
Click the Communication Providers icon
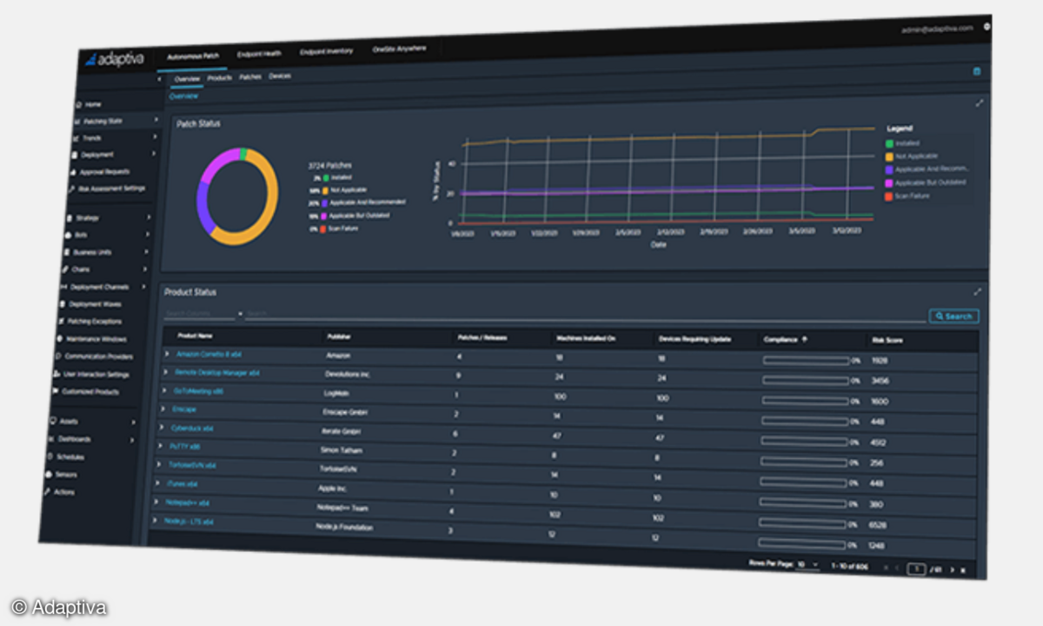(x=58, y=356)
